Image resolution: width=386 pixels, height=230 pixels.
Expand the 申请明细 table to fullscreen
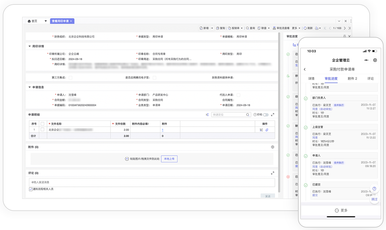(x=273, y=115)
